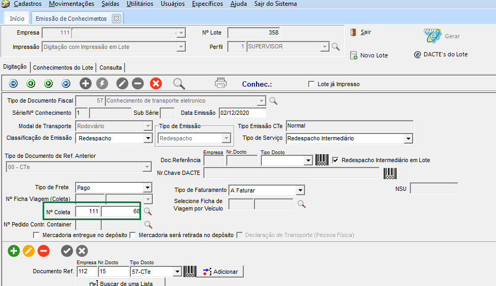Toggle Declaração de Transporte (Pessoa Física) checkbox
Screen dimensions: 496x286
(x=239, y=235)
